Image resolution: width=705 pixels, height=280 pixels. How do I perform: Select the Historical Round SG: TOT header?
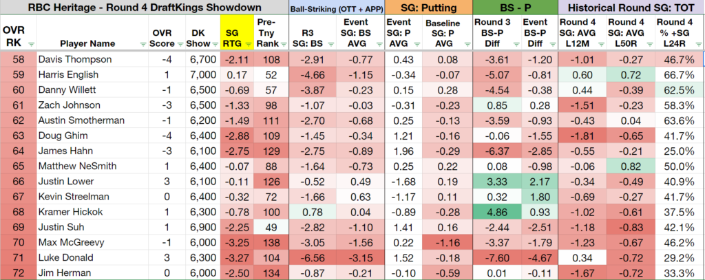pyautogui.click(x=631, y=7)
